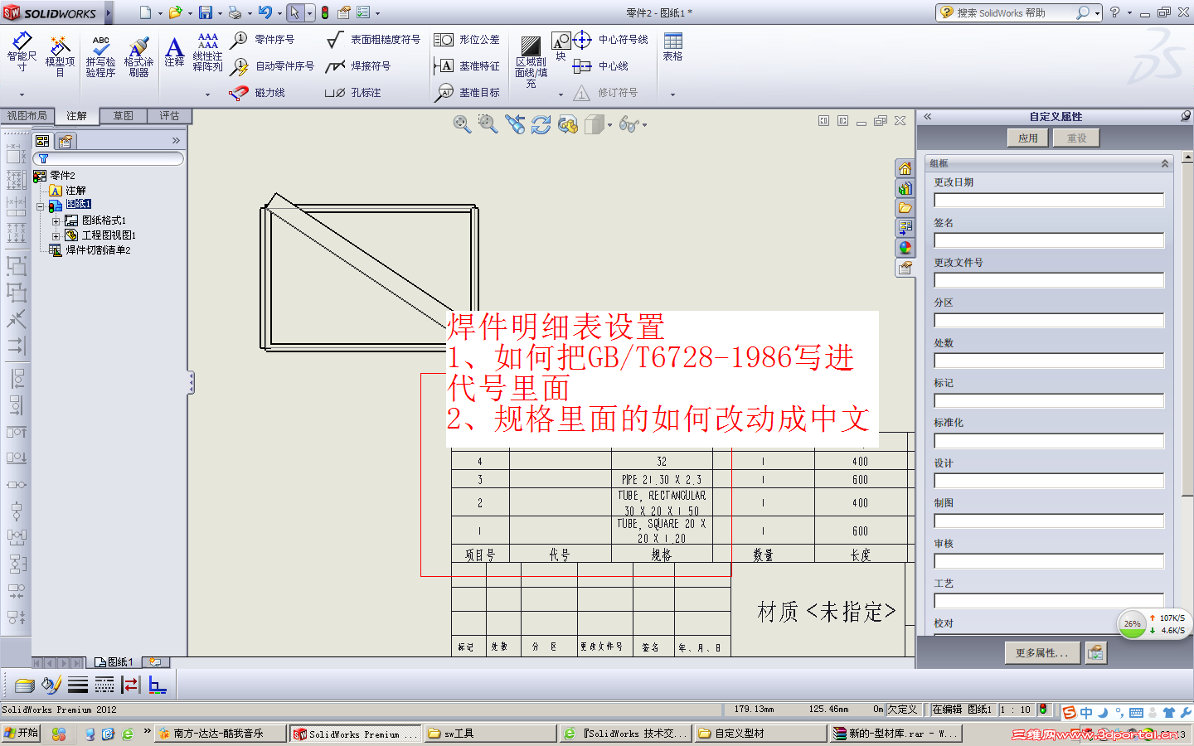Run the 拼写检验程序 spell checker
Viewport: 1194px width, 746px height.
coord(100,56)
